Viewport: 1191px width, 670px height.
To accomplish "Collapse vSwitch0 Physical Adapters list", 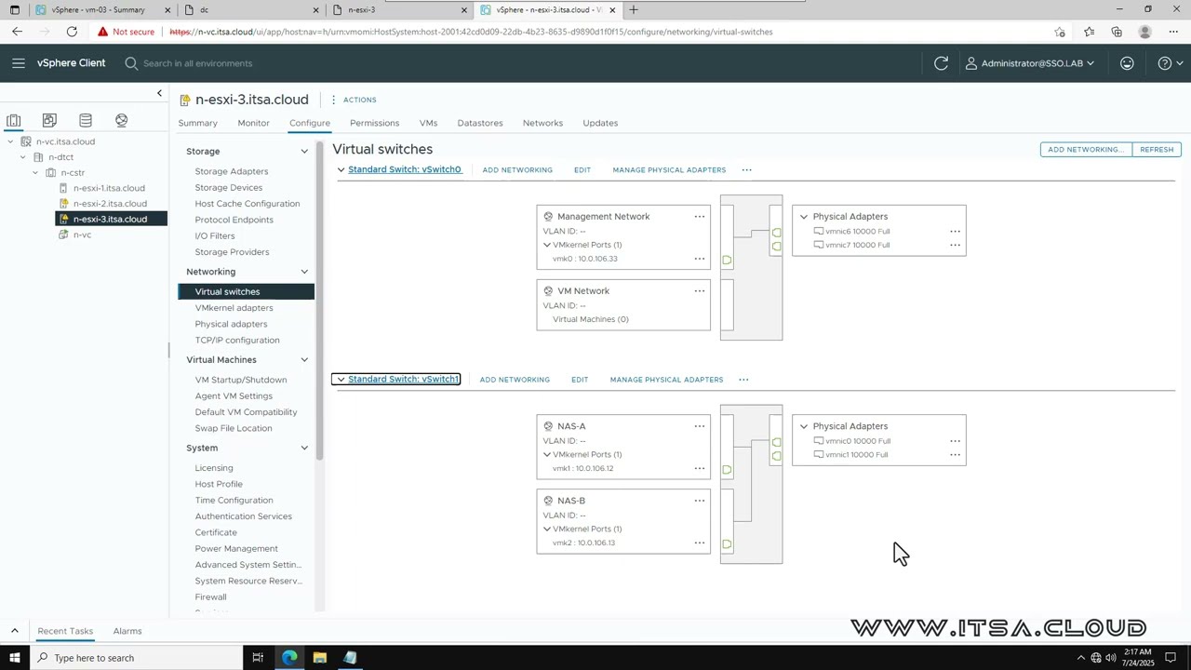I will pos(804,217).
